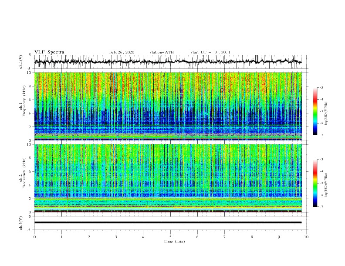
Task: Click ch.2 colorbar "log(PSD)(V²/Hz)" label
Action: point(326,185)
